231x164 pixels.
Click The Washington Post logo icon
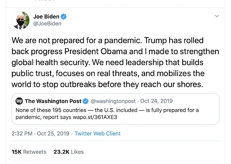[19, 101]
